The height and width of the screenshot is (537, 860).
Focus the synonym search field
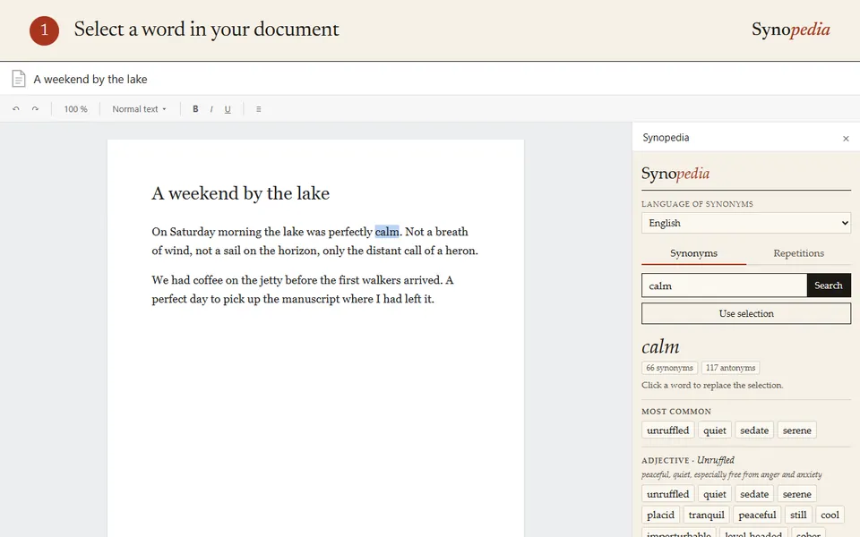point(724,286)
